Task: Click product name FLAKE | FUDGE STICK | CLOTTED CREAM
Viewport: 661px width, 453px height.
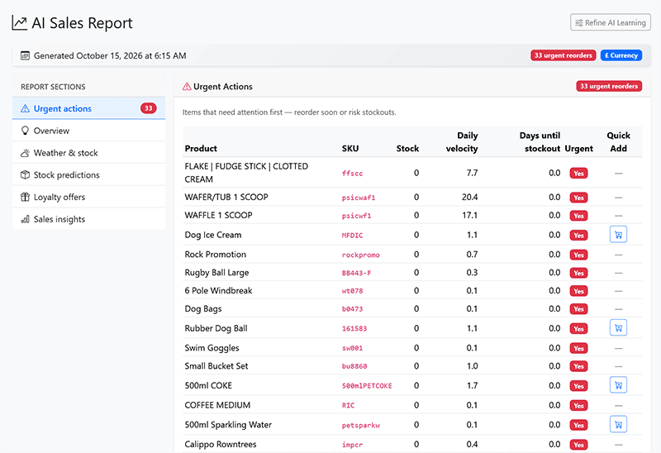Action: [246, 173]
